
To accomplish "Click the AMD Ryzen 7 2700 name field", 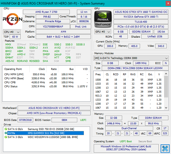I will [46, 12].
